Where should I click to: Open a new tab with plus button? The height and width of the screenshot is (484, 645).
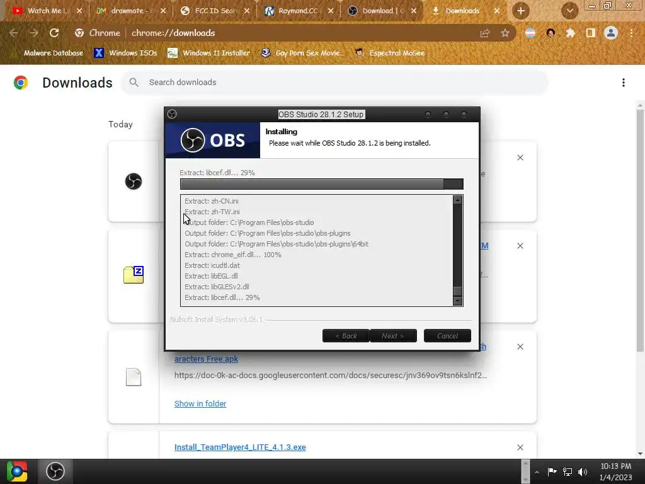click(x=521, y=11)
